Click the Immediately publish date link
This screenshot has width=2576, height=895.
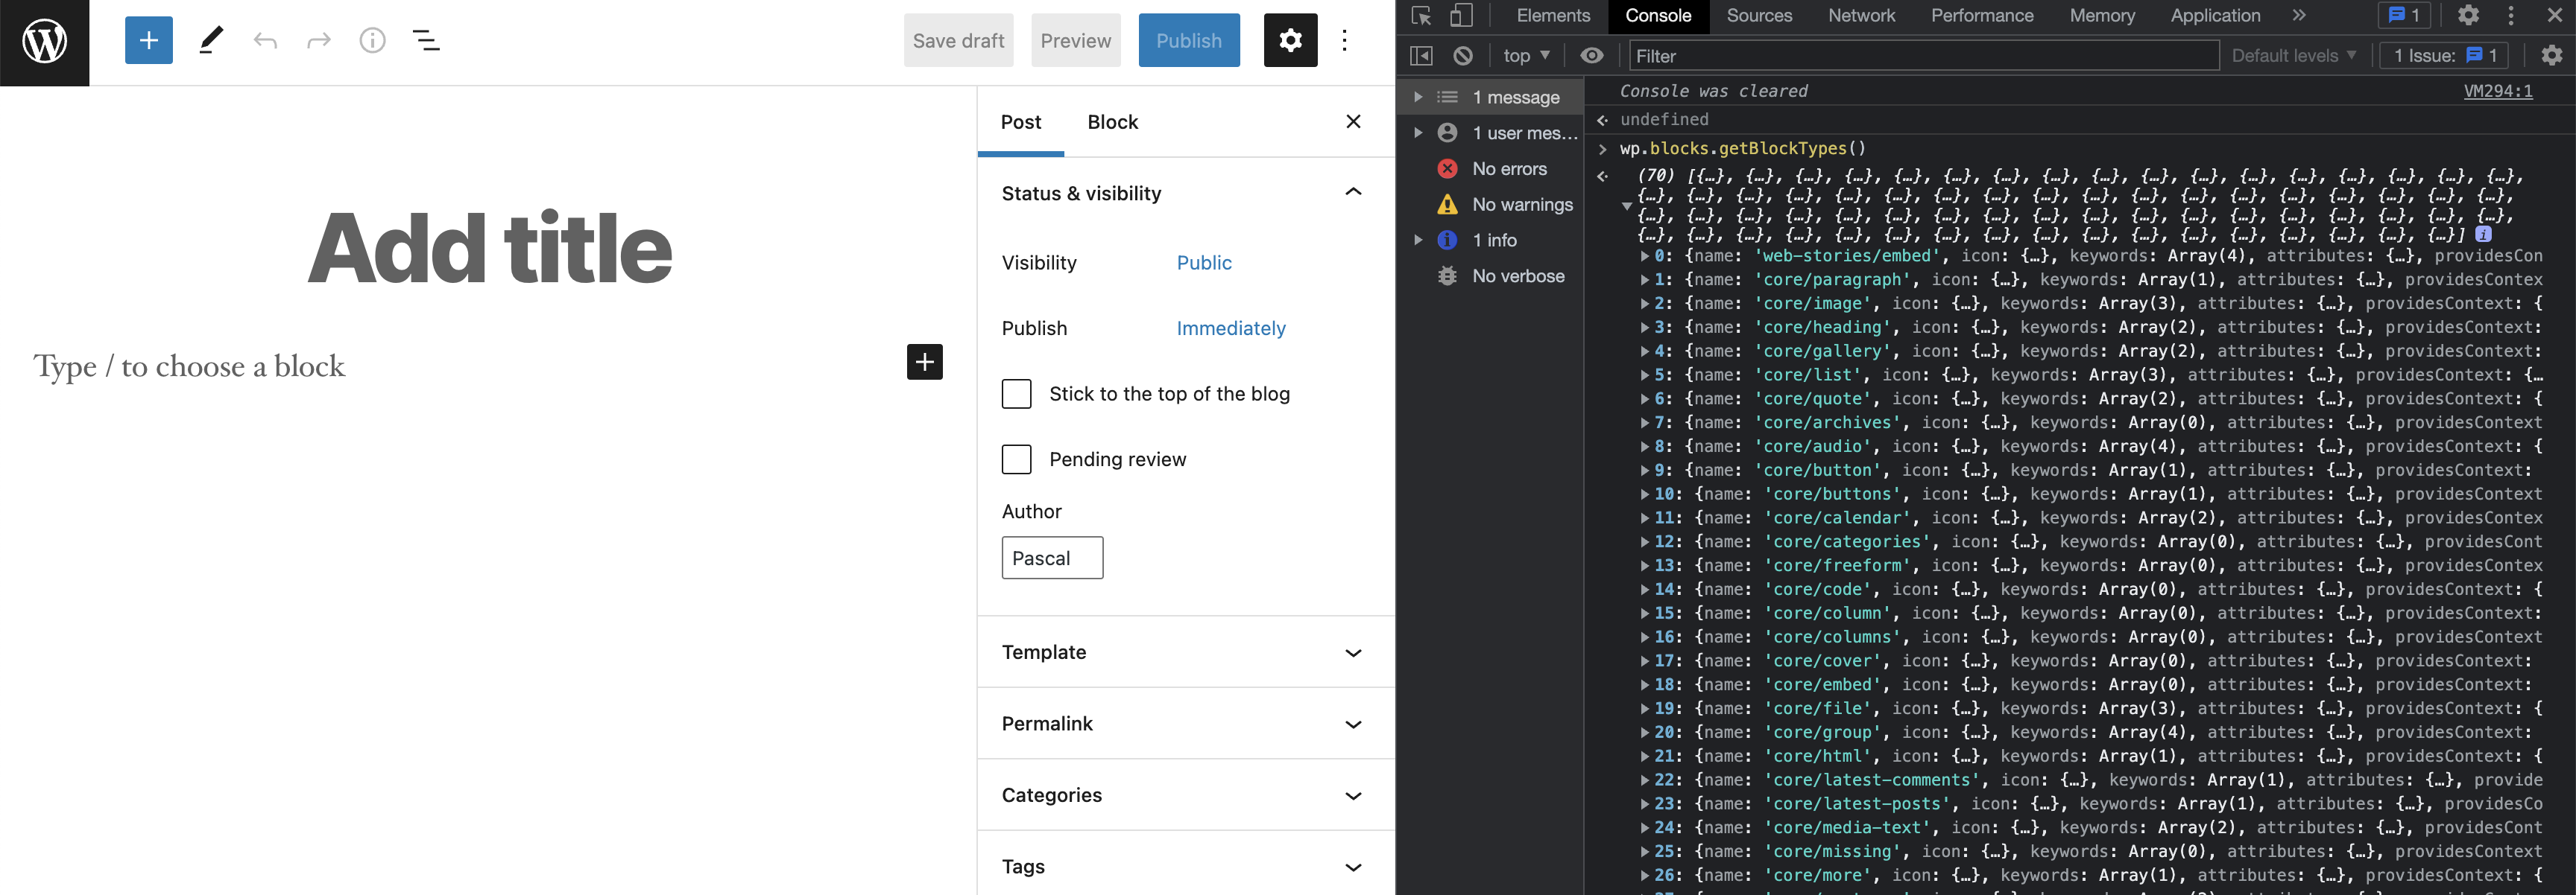(x=1231, y=328)
